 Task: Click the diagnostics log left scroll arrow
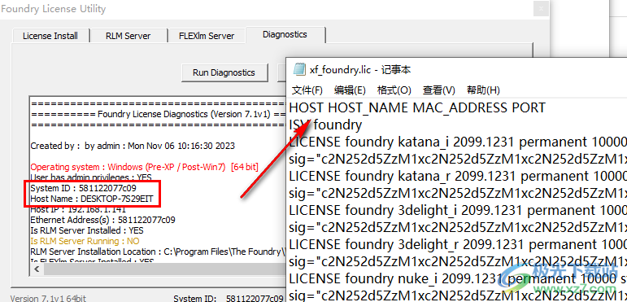pos(37,269)
